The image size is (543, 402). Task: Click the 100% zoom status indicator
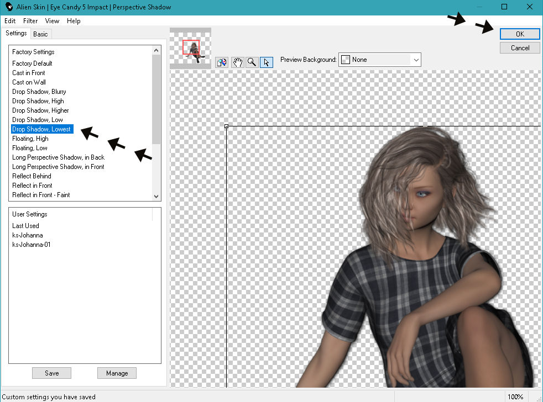click(x=515, y=397)
